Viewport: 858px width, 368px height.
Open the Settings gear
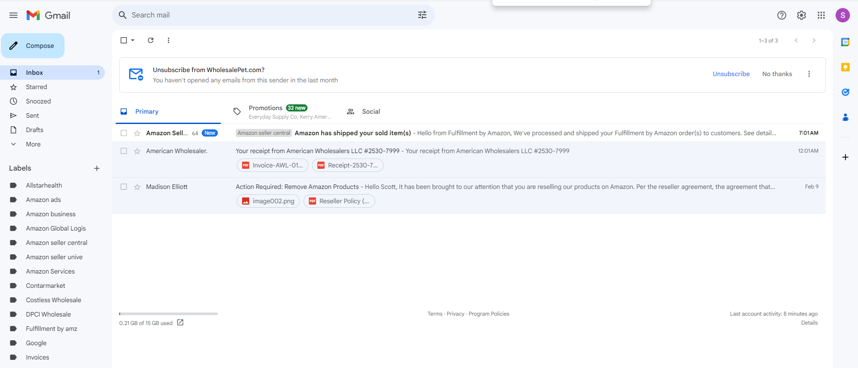point(802,15)
